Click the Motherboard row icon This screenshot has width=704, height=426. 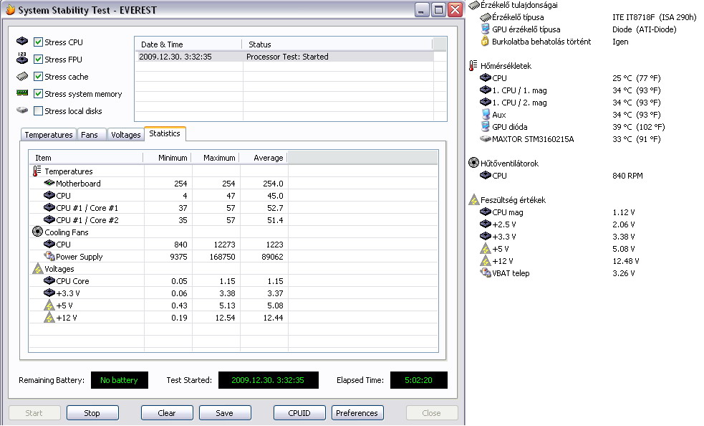pos(49,183)
